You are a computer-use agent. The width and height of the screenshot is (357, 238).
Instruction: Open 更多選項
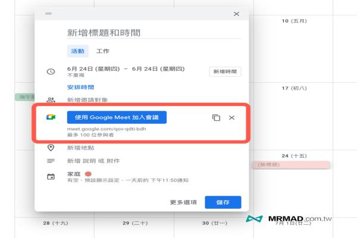coord(183,202)
